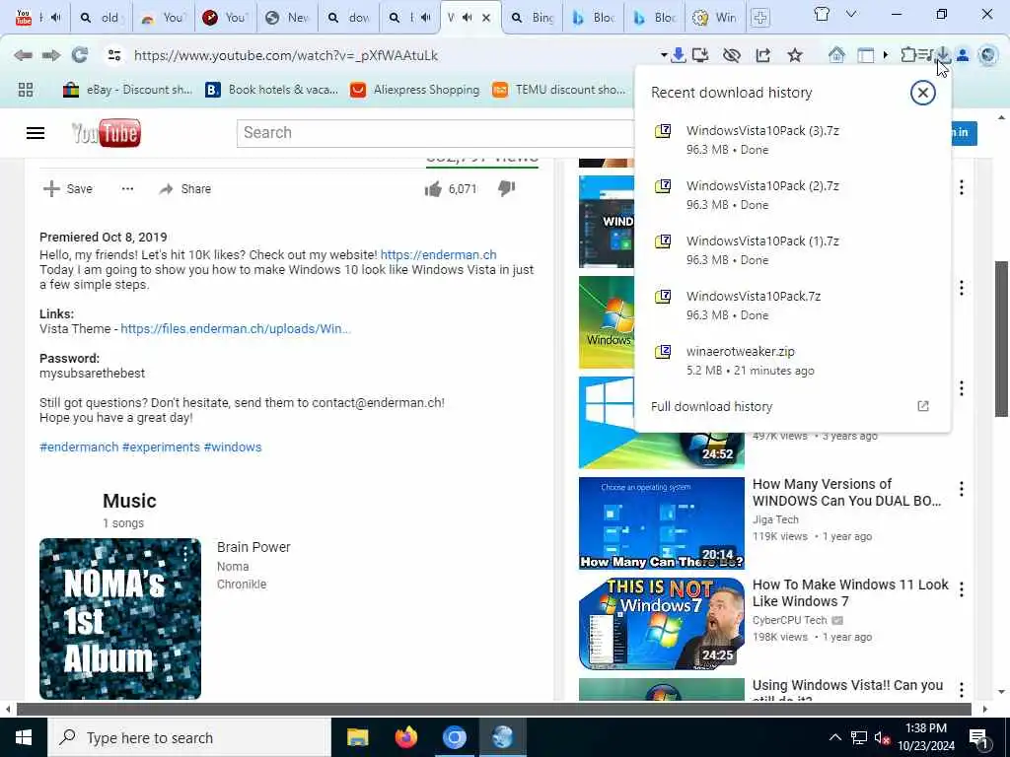This screenshot has height=757, width=1010.
Task: Expand the small triangle next to side panel
Action: point(886,55)
